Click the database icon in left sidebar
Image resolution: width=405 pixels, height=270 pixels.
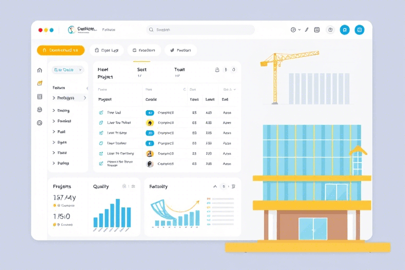pyautogui.click(x=40, y=110)
